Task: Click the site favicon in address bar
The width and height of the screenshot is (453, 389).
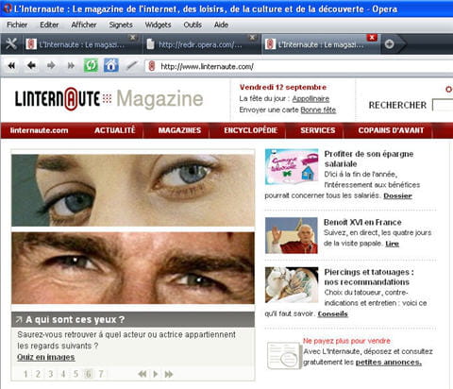Action: (152, 66)
